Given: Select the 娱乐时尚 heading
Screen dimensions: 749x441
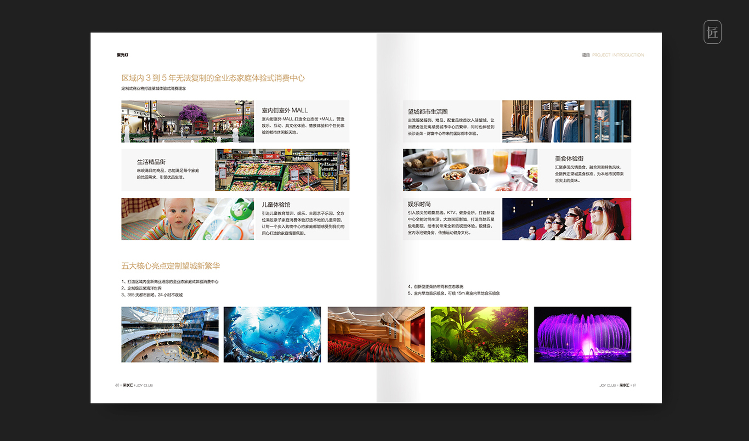Looking at the screenshot, I should [x=419, y=204].
